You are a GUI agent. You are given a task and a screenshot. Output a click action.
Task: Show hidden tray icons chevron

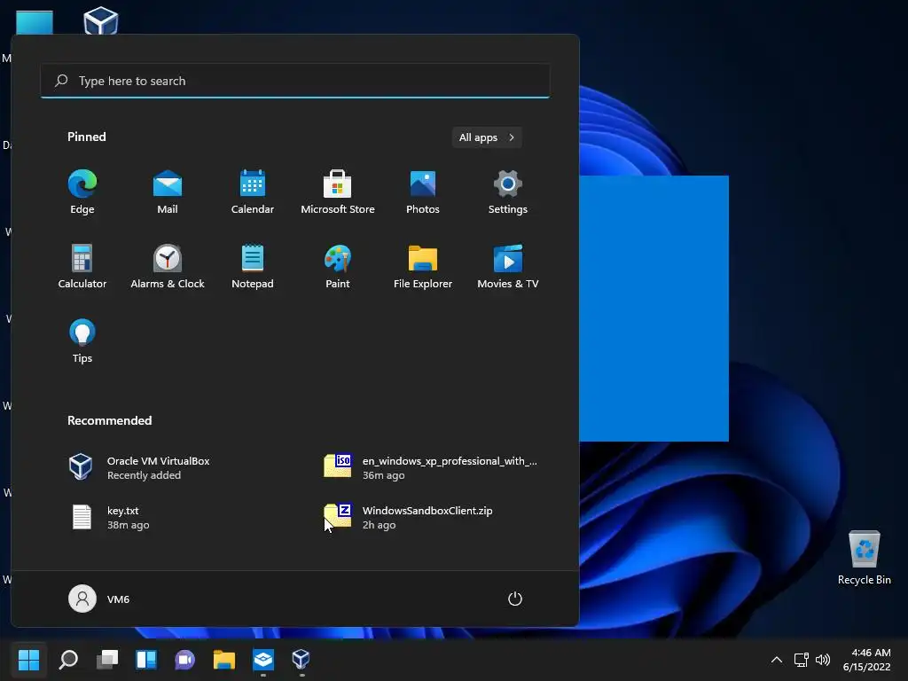[777, 660]
